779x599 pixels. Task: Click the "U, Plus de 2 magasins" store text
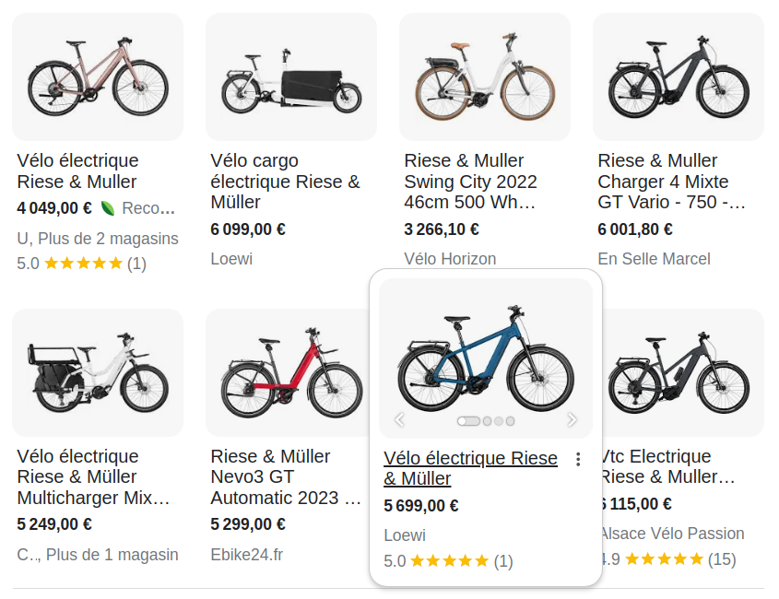click(x=98, y=239)
